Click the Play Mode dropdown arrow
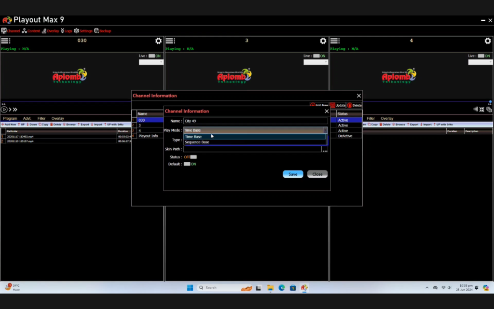Viewport: 494px width, 309px height. pyautogui.click(x=325, y=130)
